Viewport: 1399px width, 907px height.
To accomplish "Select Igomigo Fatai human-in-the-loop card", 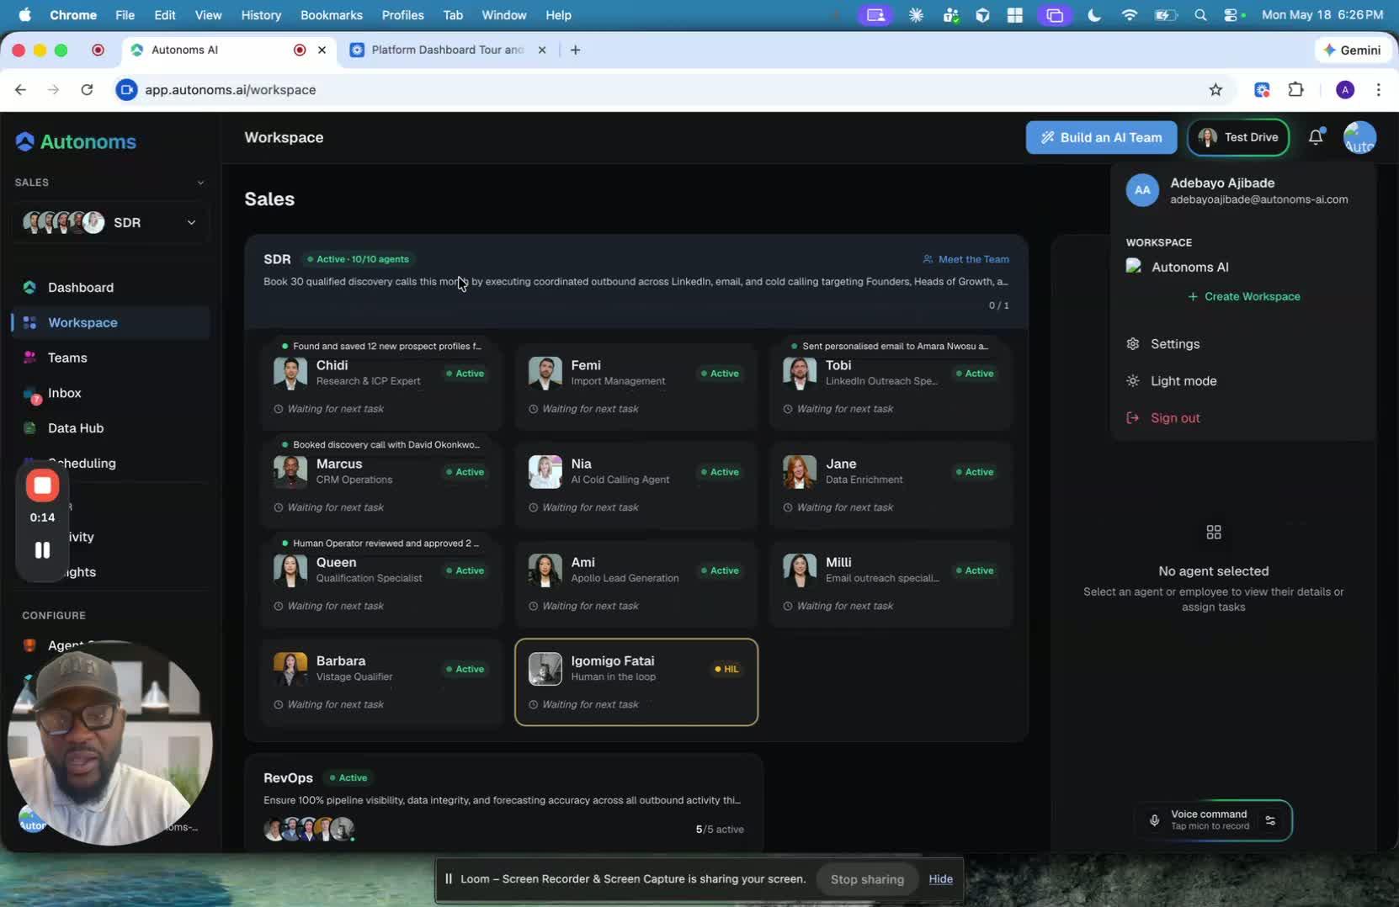I will click(x=636, y=682).
